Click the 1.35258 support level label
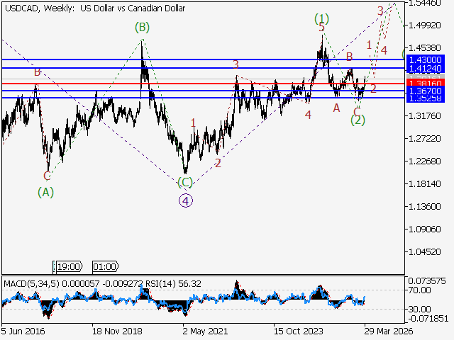This screenshot has width=454, height=340. (426, 98)
